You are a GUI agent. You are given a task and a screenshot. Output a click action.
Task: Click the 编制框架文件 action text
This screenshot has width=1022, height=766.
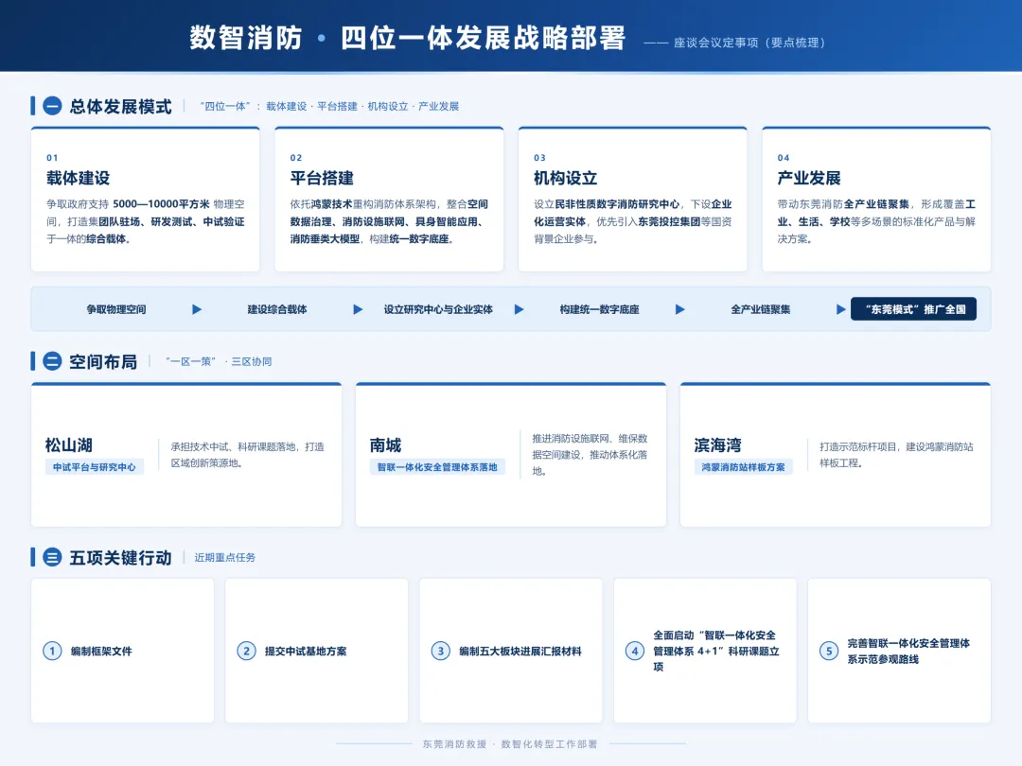pyautogui.click(x=101, y=651)
